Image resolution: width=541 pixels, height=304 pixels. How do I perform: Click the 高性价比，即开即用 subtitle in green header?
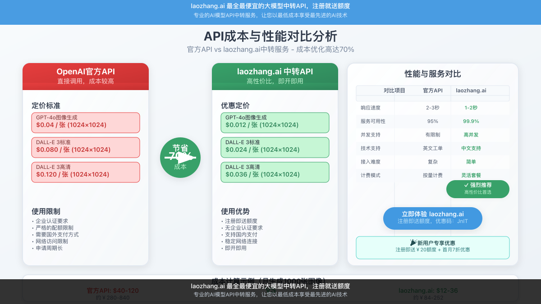(x=275, y=81)
